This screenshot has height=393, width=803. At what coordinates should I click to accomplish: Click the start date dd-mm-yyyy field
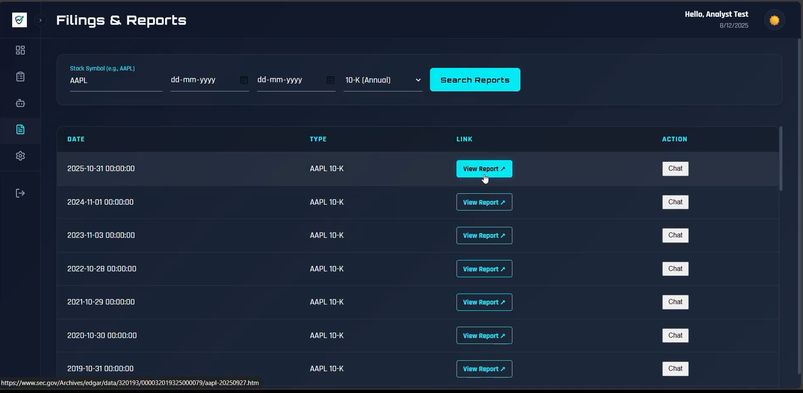[202, 80]
